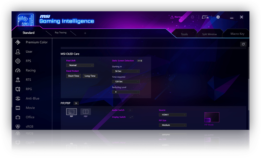Click the Static Screen Detection label
Viewport: 261px width, 158px height.
tap(123, 61)
